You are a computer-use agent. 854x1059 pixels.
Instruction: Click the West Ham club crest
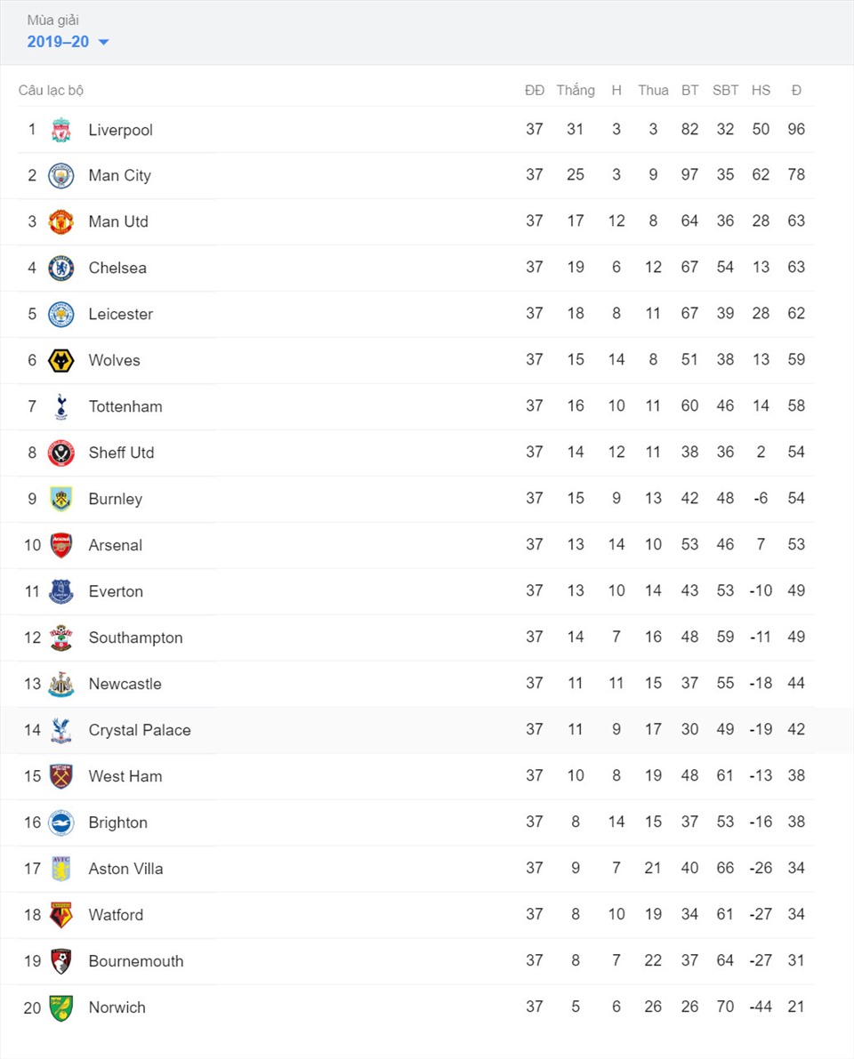click(x=60, y=776)
